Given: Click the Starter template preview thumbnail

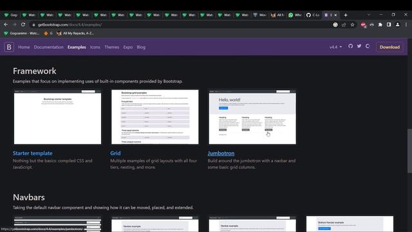Looking at the screenshot, I should (57, 117).
